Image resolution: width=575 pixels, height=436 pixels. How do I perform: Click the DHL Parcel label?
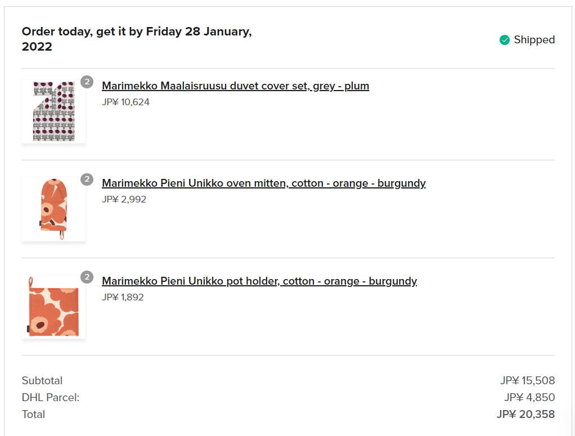pos(51,398)
